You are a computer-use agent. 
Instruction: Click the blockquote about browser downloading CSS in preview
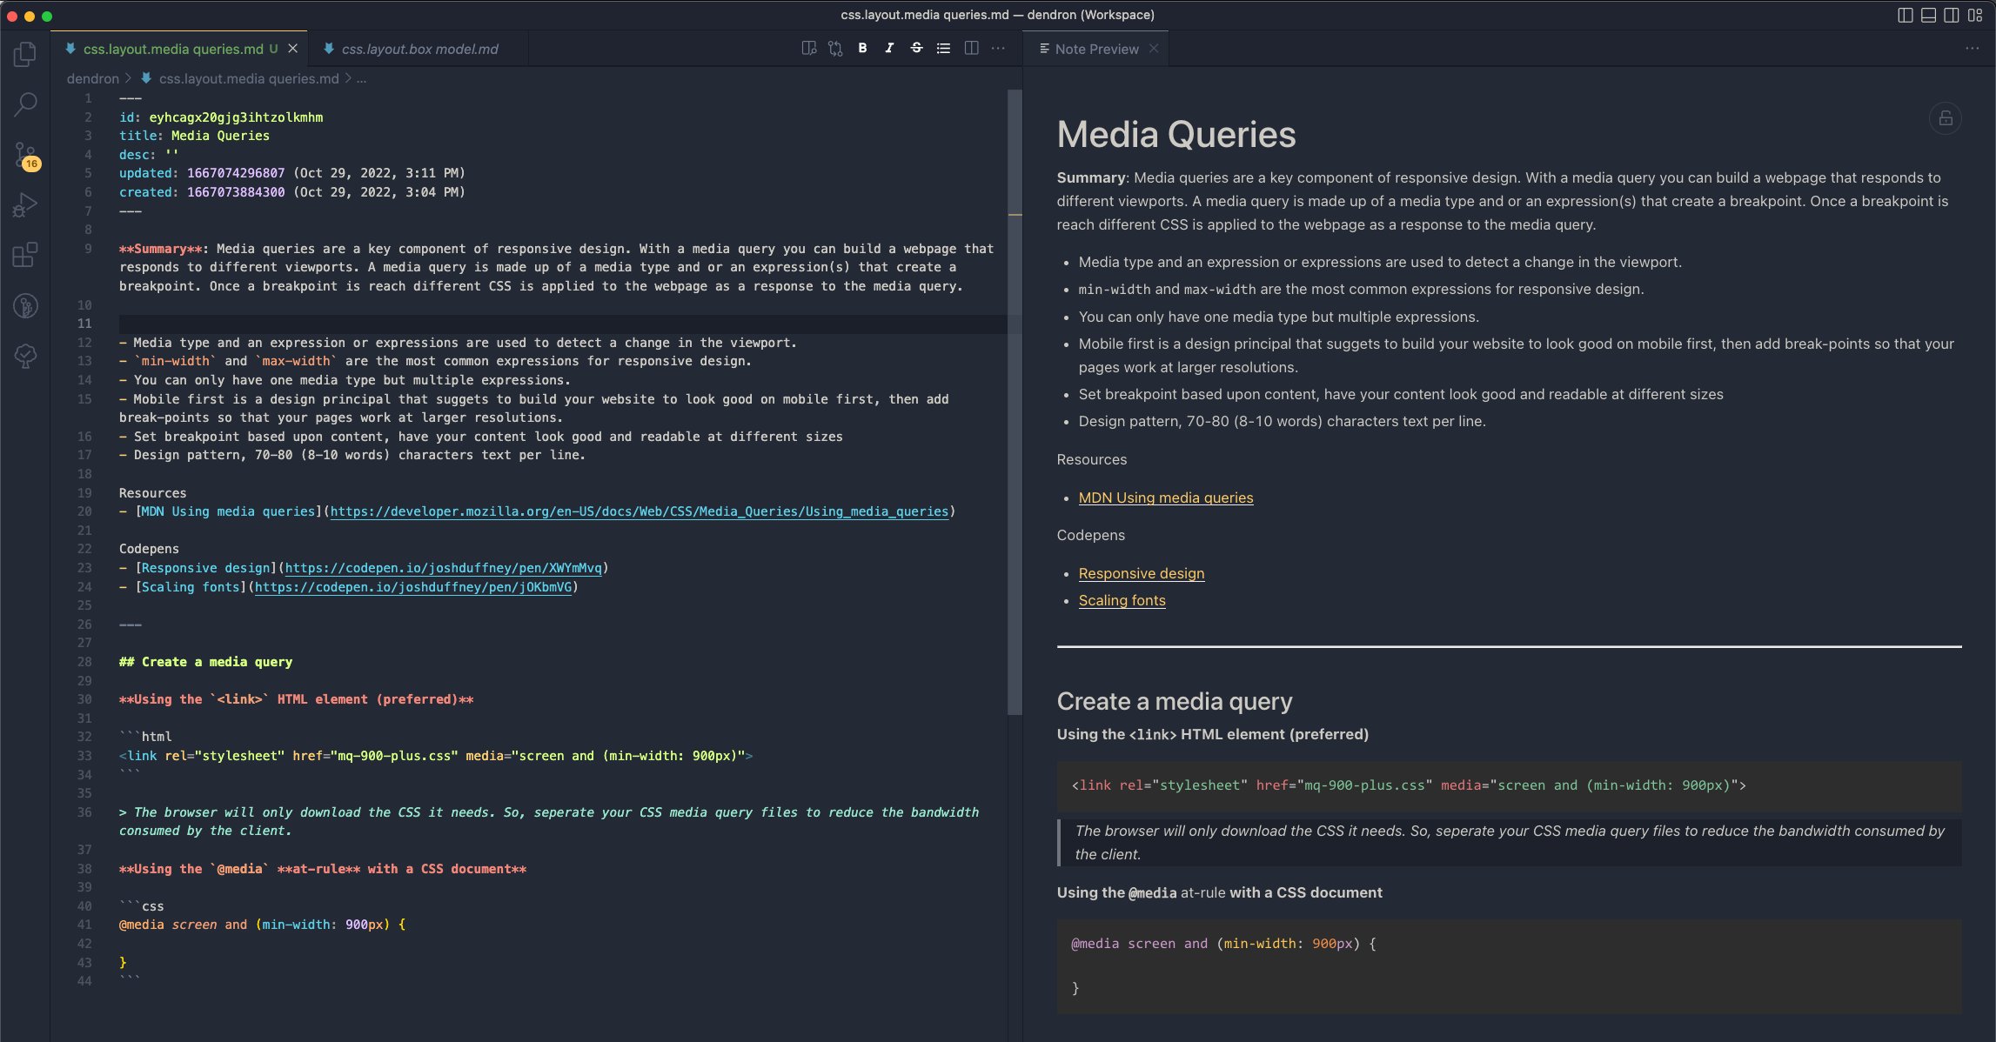1509,842
